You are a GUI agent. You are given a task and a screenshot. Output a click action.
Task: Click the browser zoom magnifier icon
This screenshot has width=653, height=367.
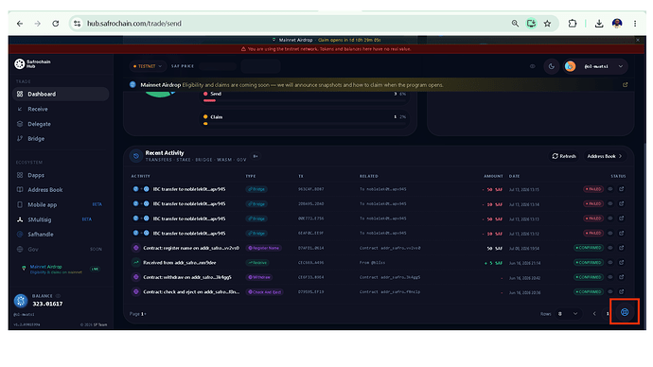click(x=515, y=24)
